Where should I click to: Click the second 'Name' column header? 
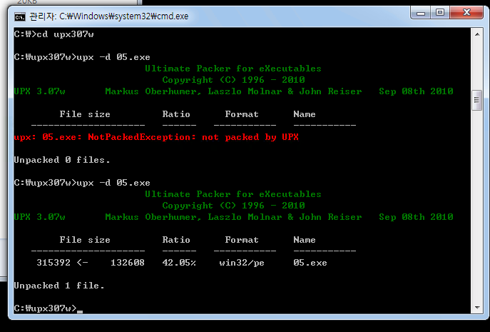pyautogui.click(x=305, y=240)
